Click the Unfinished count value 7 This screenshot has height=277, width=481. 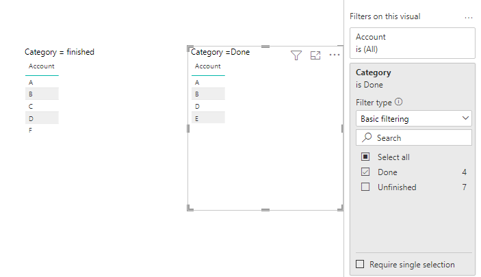pos(464,187)
